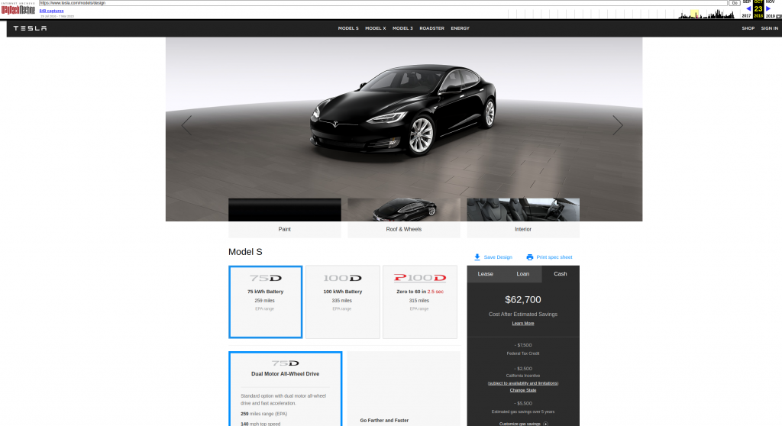Click the Learn More link under price
The width and height of the screenshot is (782, 426).
tap(523, 324)
